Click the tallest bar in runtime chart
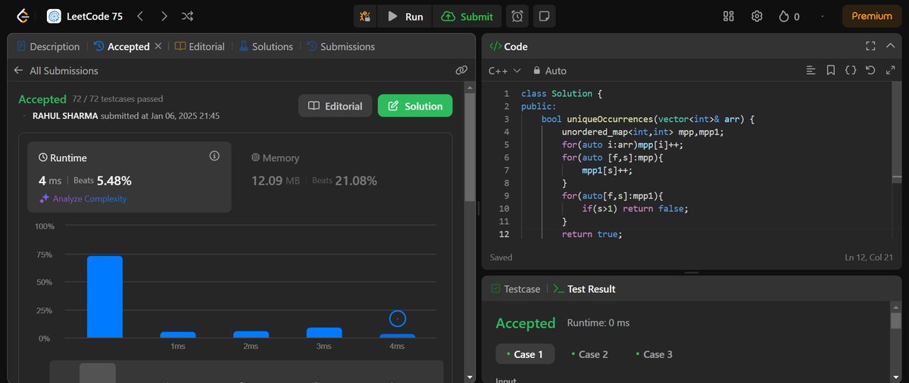This screenshot has width=909, height=383. click(x=105, y=297)
